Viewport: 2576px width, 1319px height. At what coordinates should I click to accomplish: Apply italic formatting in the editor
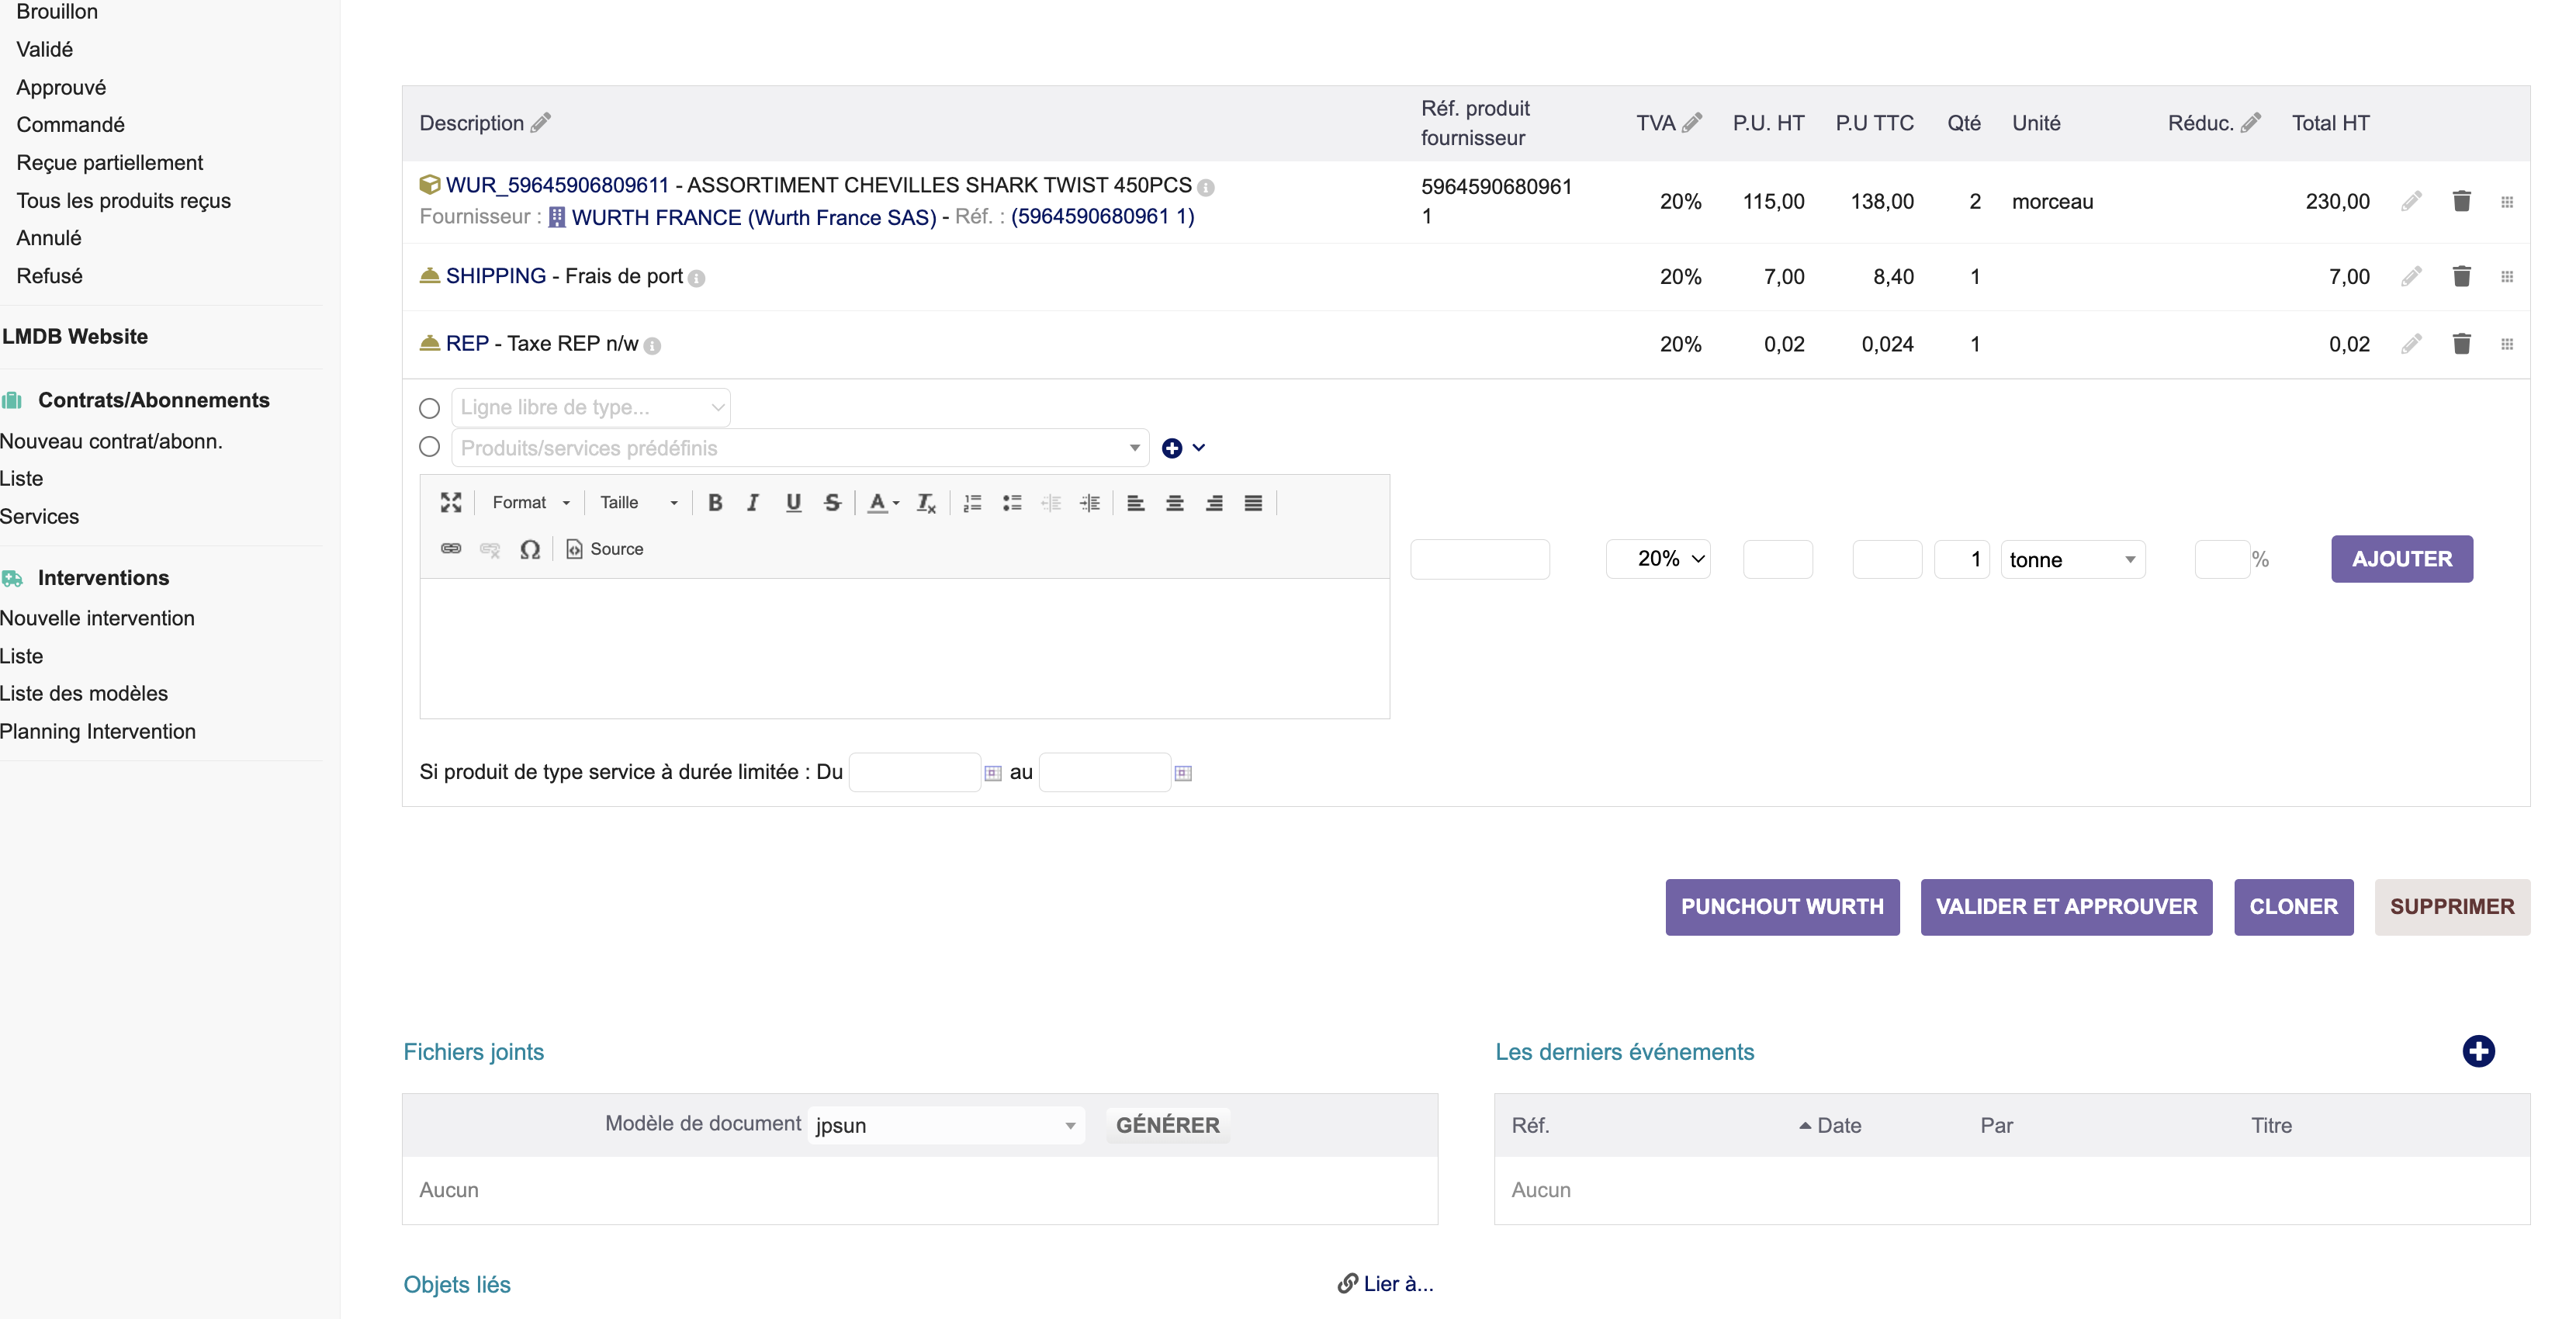[753, 503]
